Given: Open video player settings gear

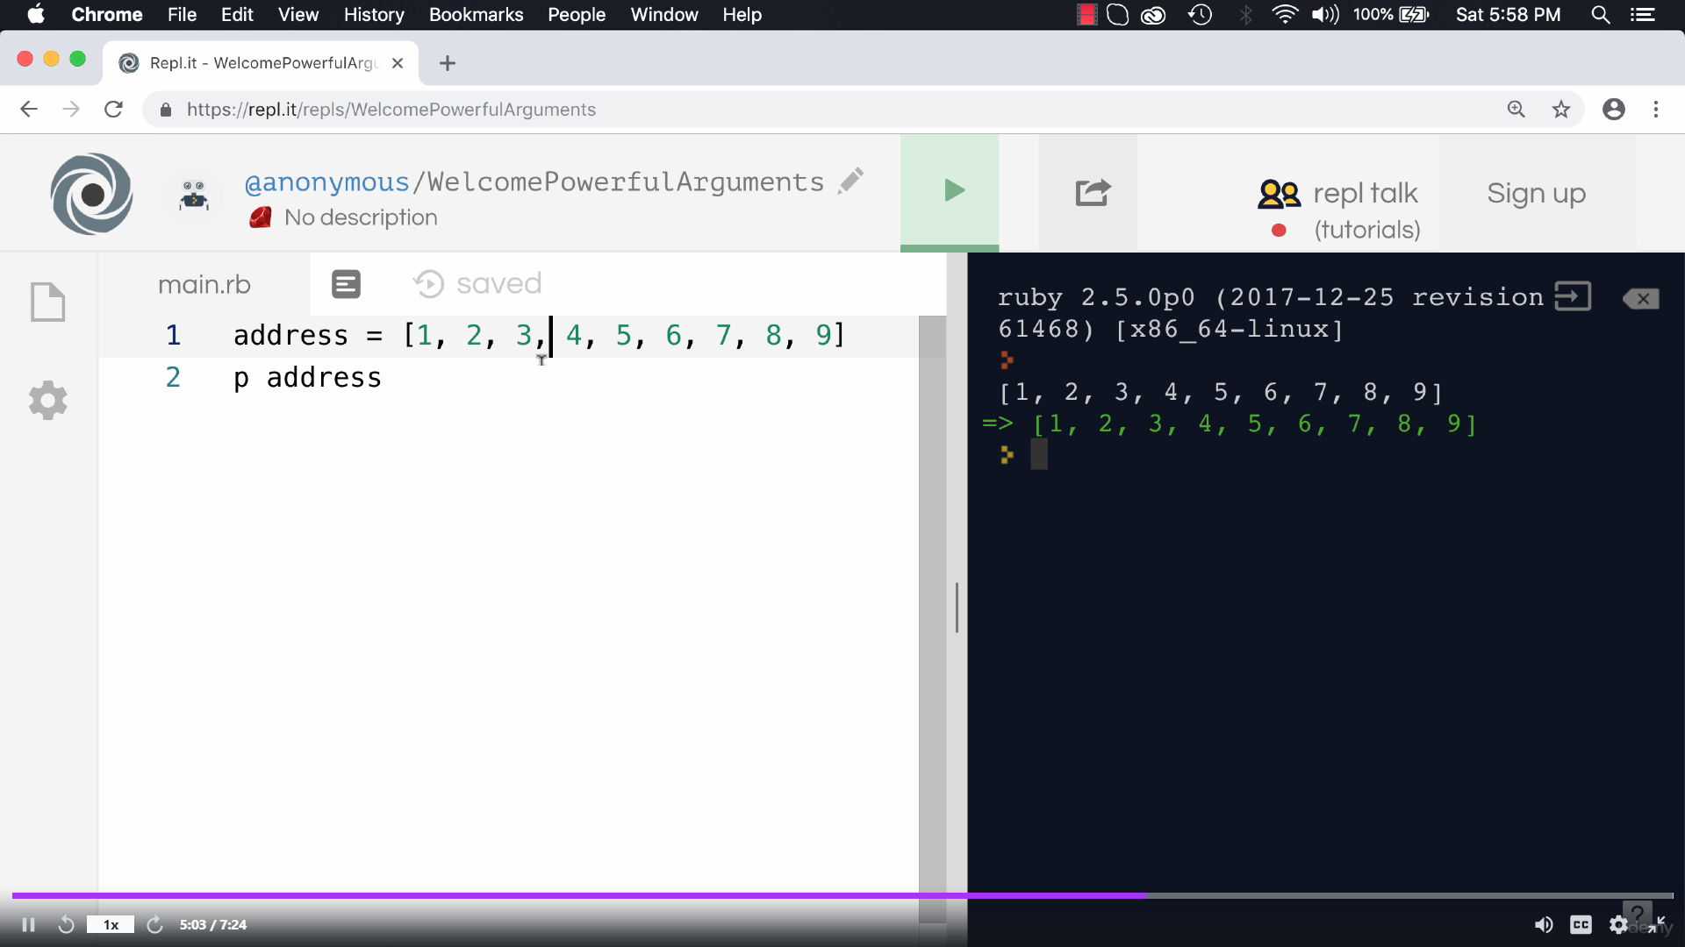Looking at the screenshot, I should point(1618,924).
